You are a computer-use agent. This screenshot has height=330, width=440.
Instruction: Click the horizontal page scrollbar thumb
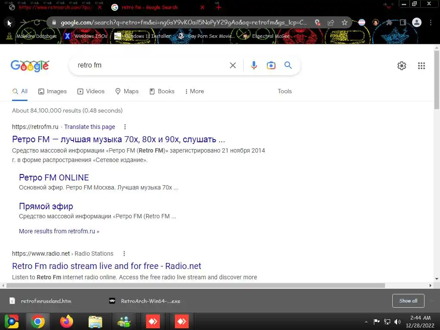pos(196,286)
